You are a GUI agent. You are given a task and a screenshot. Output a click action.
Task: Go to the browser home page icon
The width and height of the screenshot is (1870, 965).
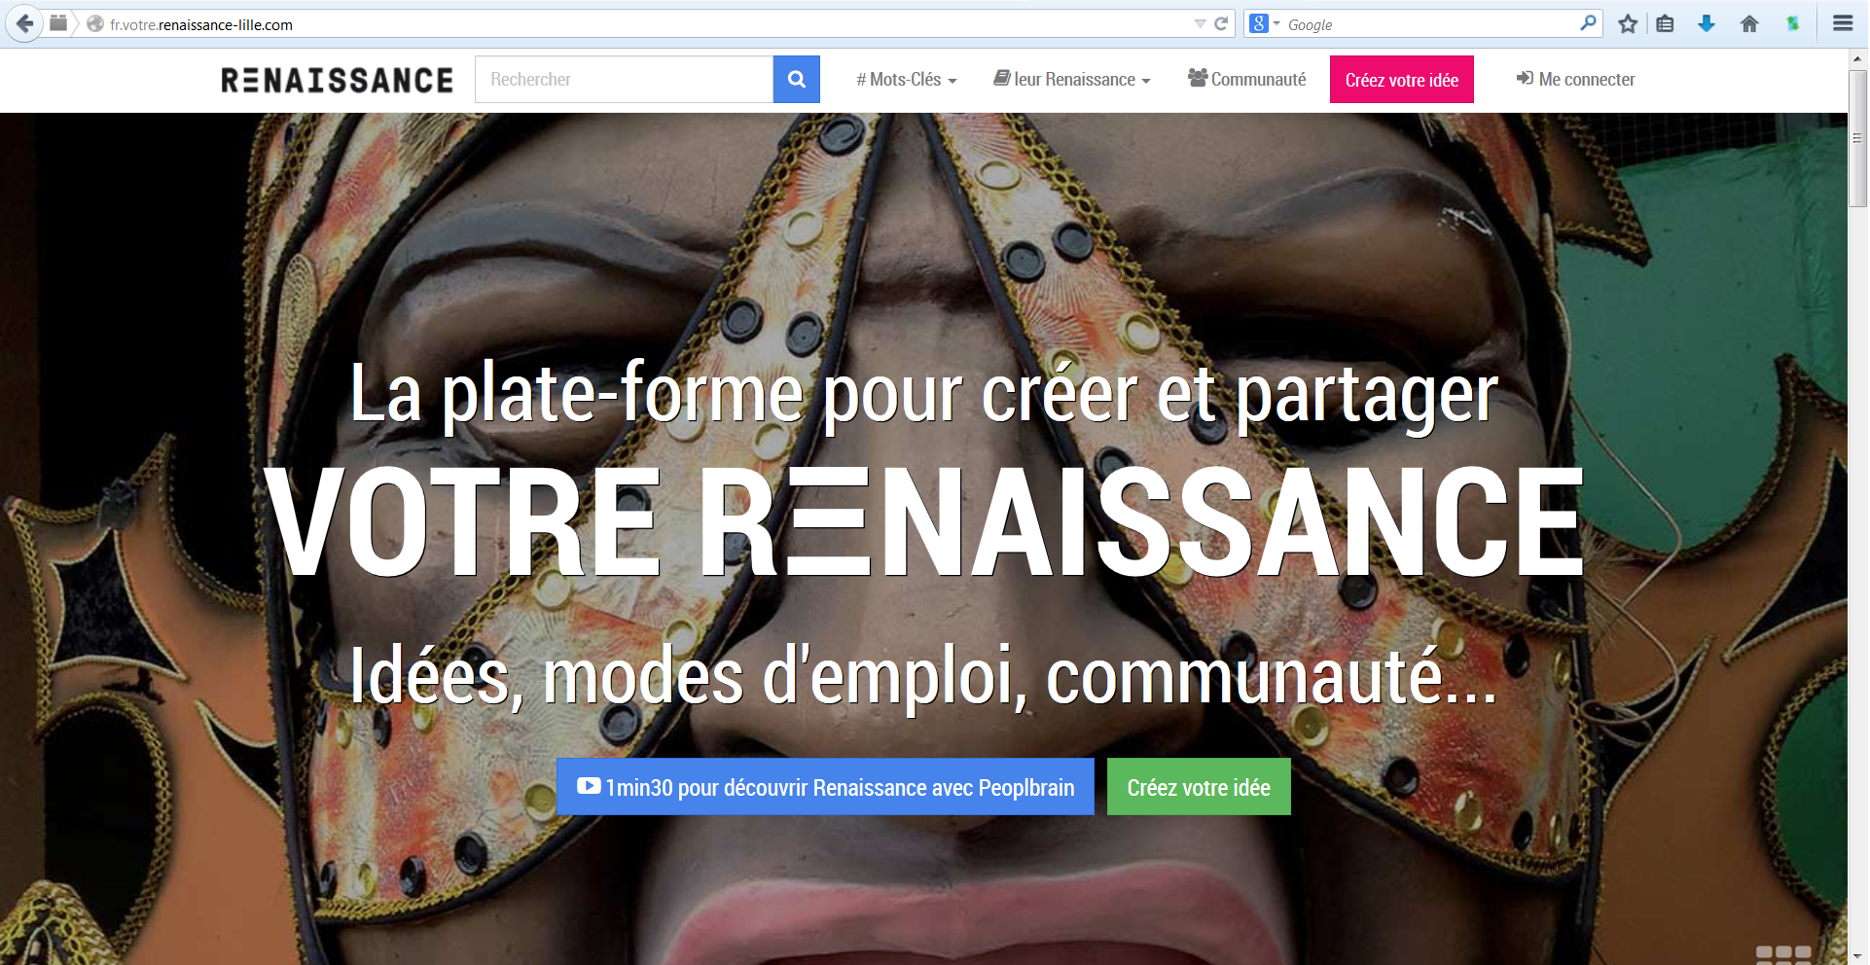(x=1749, y=24)
